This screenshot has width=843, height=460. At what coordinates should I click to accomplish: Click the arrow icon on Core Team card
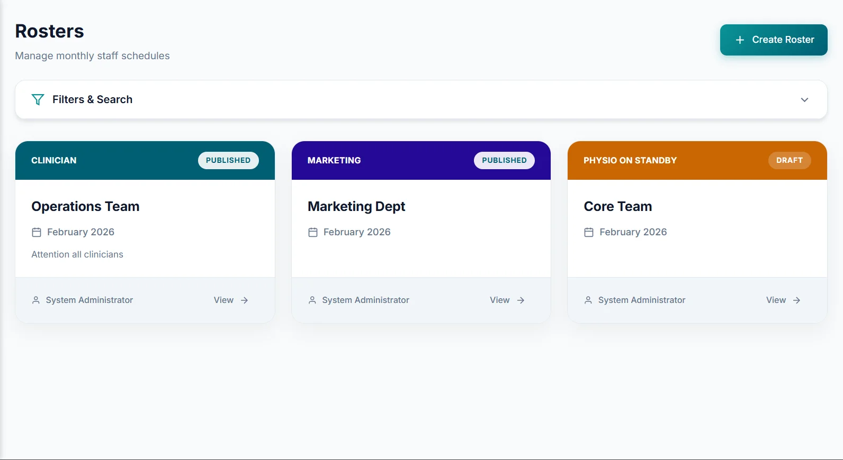(x=796, y=300)
